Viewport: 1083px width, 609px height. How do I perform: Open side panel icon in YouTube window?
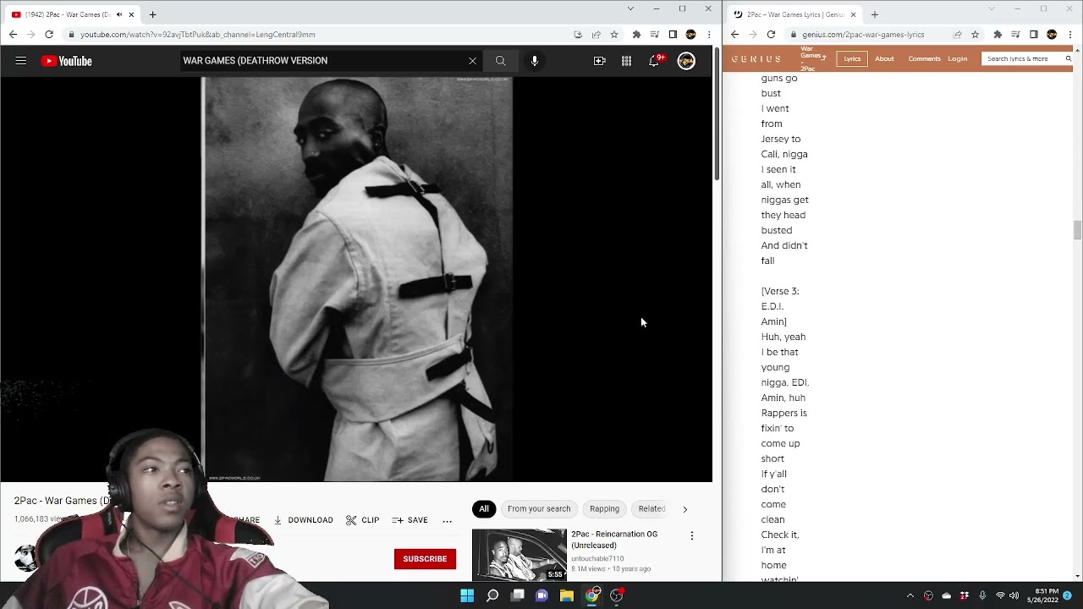[x=673, y=35]
